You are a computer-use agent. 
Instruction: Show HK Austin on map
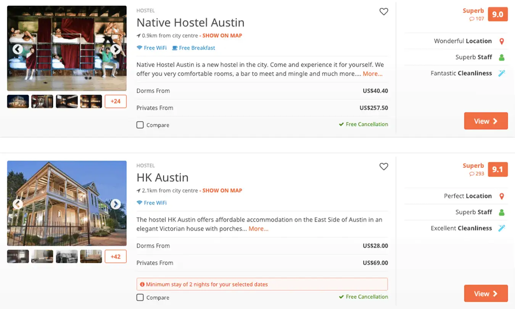coord(222,190)
